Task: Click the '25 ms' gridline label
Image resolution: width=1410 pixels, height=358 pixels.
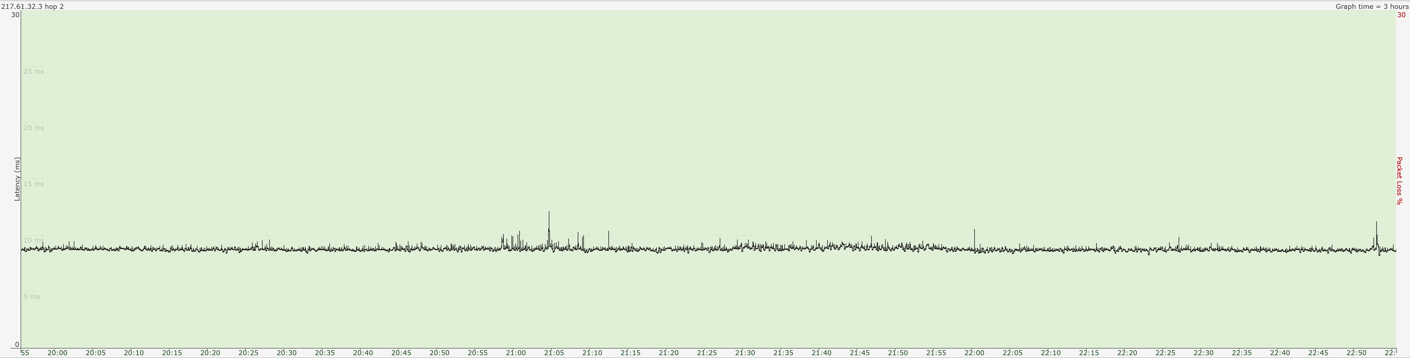Action: 34,72
